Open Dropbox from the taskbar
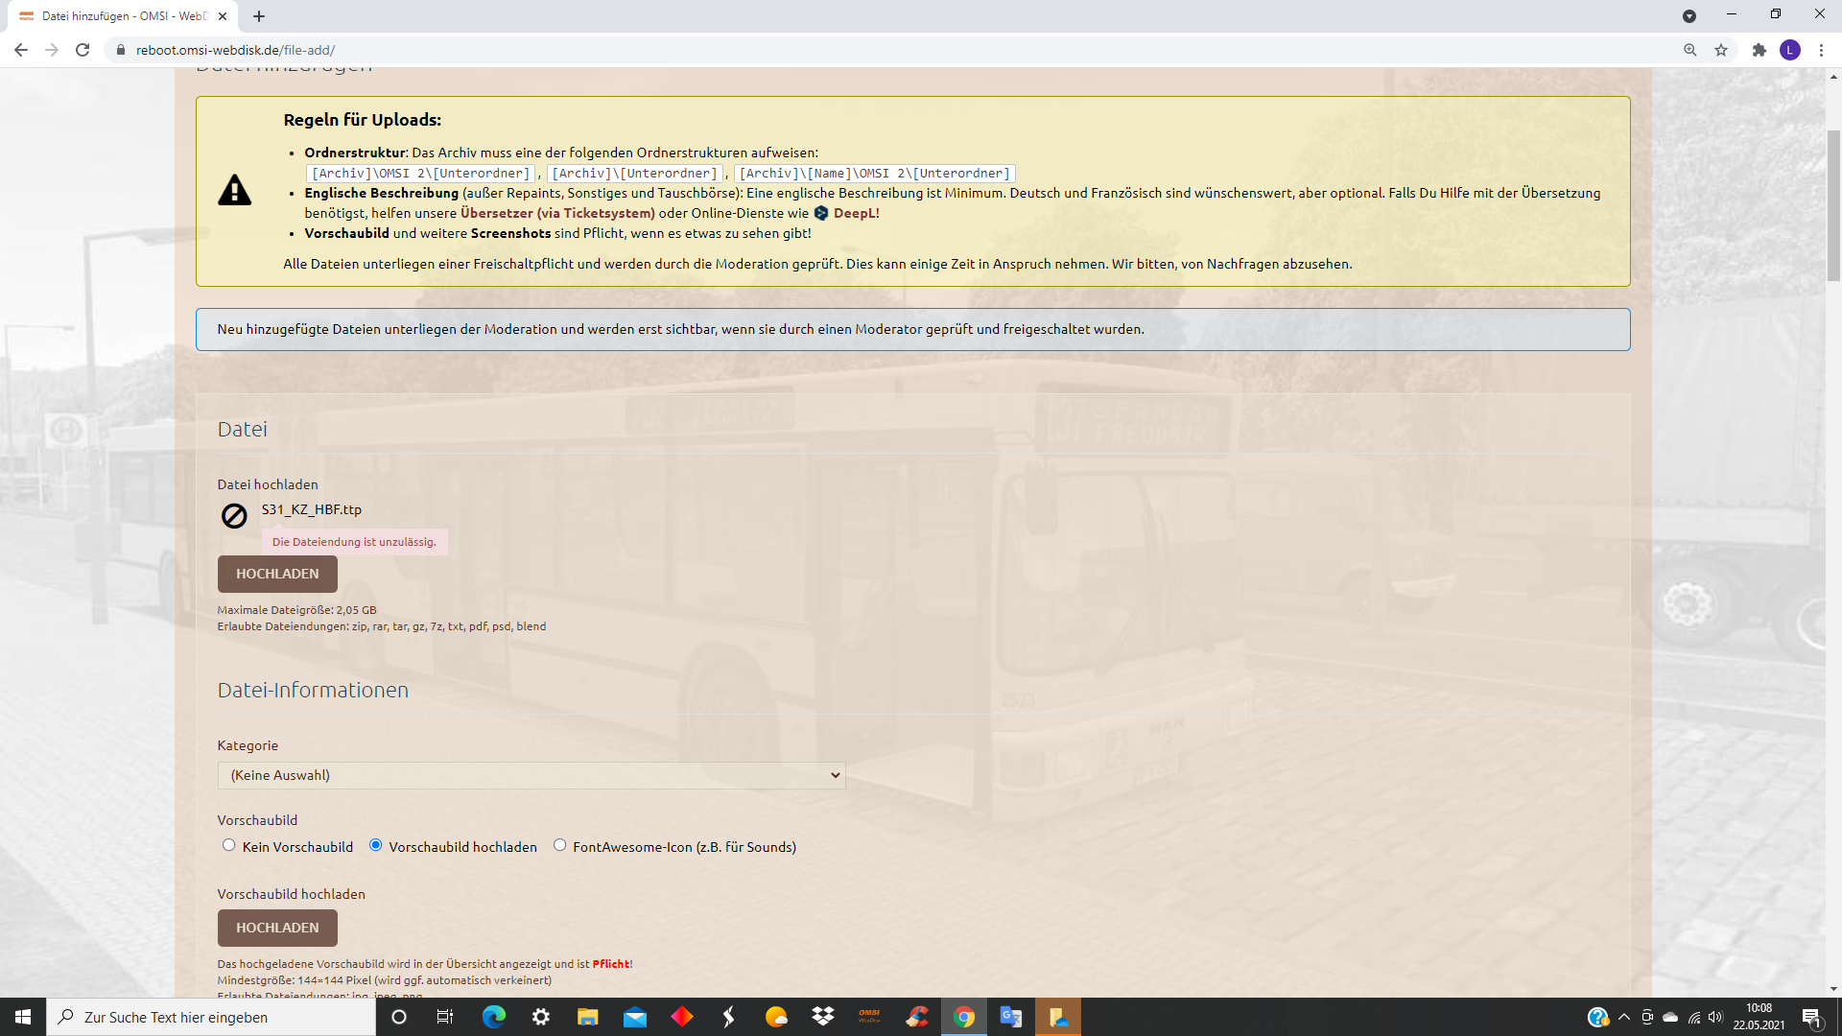This screenshot has height=1036, width=1842. (x=822, y=1017)
